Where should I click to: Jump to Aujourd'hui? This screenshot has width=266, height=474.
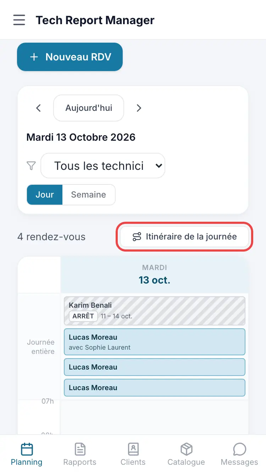click(x=89, y=108)
